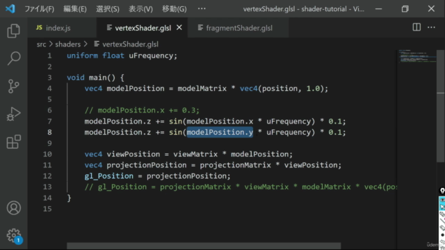Expand hidden menu bar items ellipsis
Screen dimensions: 445x250
pos(202,8)
